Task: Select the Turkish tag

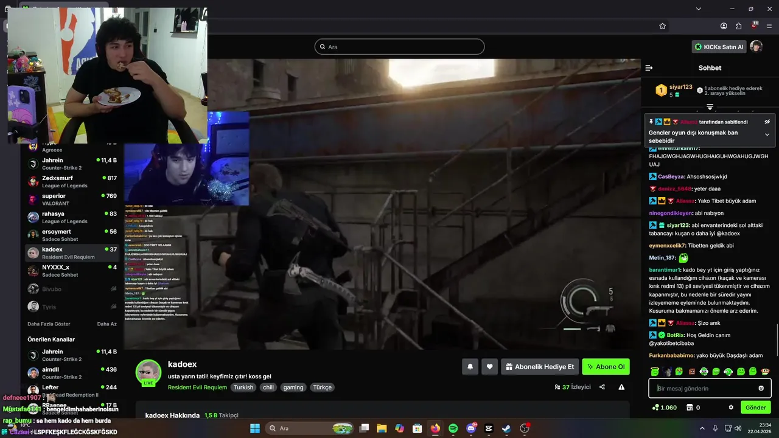Action: [243, 388]
